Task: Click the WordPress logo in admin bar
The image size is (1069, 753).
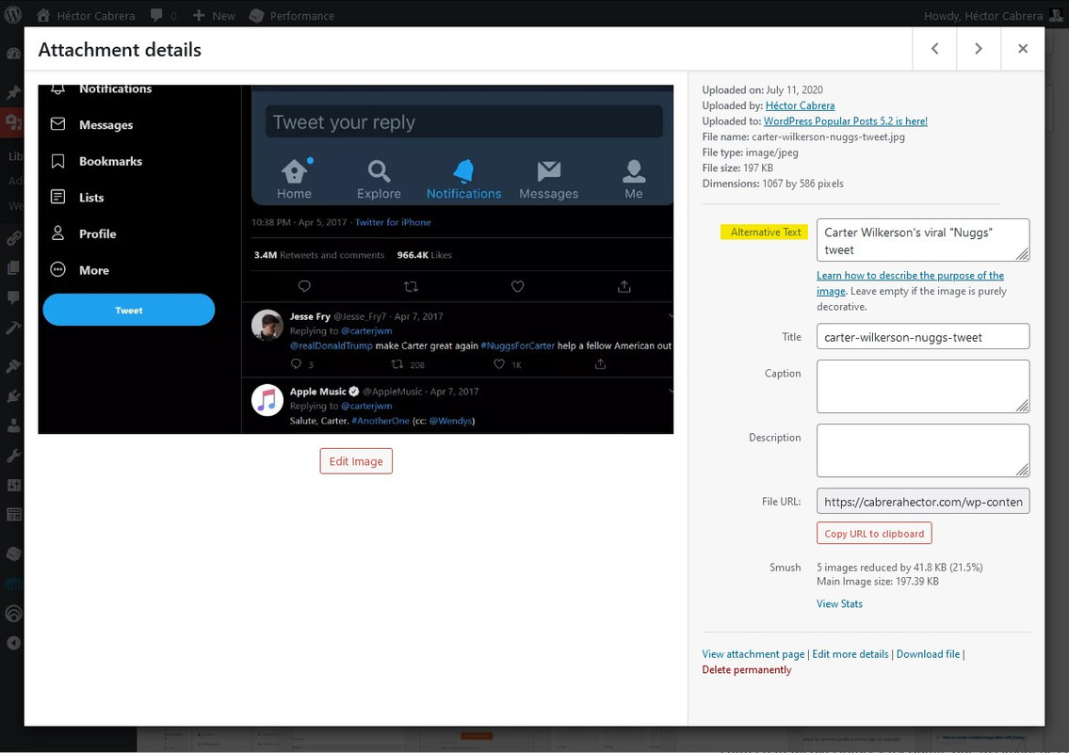Action: click(x=13, y=15)
